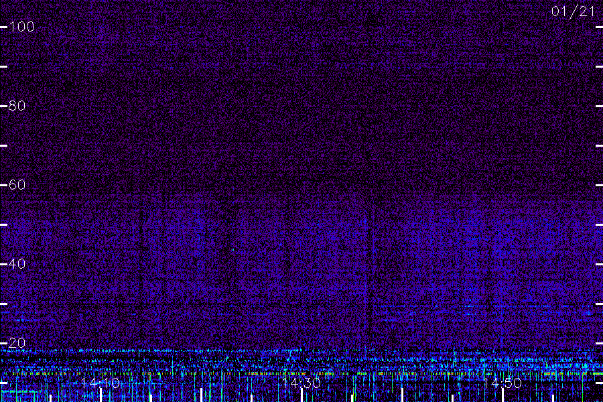603x402 pixels.
Task: Click the 60 frequency axis label
Action: 17,185
